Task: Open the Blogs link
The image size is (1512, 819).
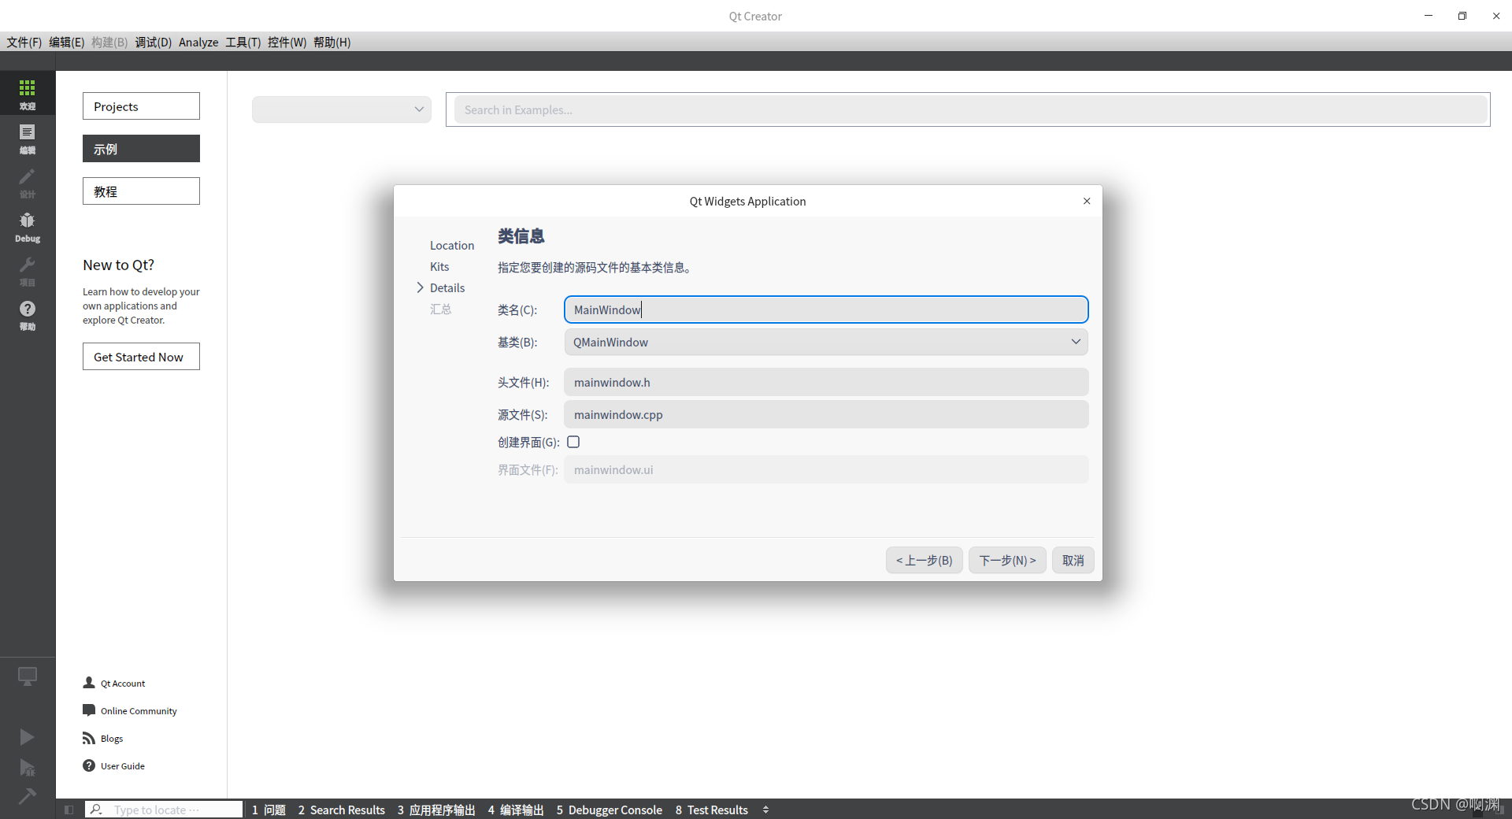Action: coord(103,738)
